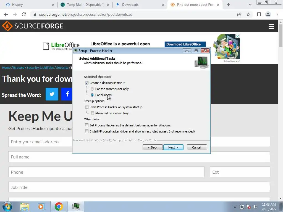Switch to the History tab
This screenshot has width=283, height=212.
tap(29, 5)
